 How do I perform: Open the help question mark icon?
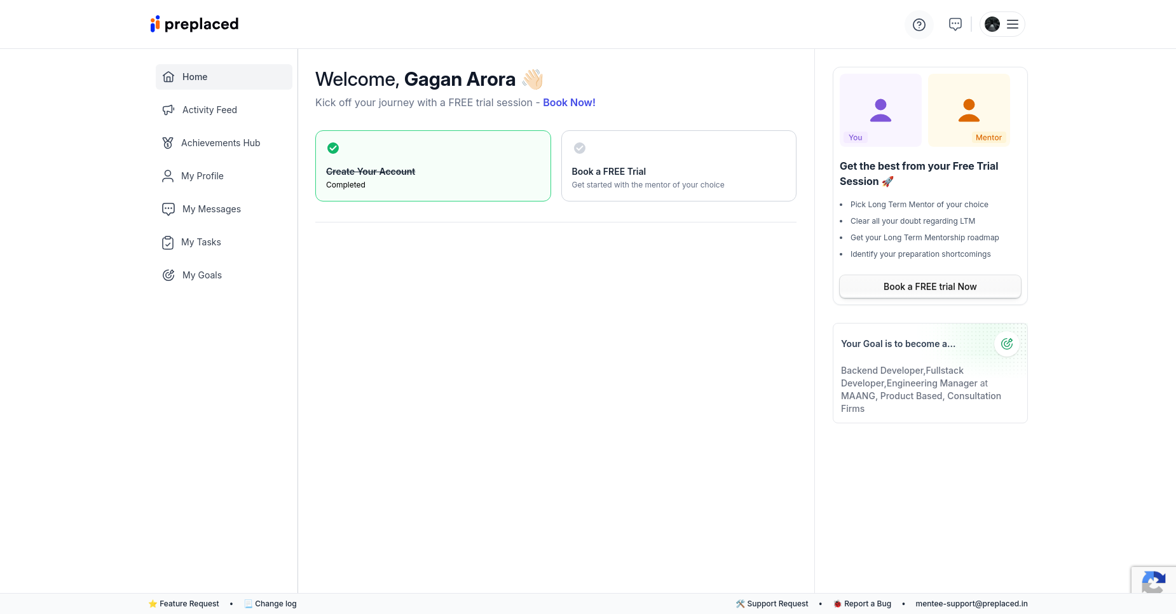(919, 25)
